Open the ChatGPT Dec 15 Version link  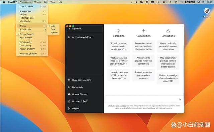[118, 106]
